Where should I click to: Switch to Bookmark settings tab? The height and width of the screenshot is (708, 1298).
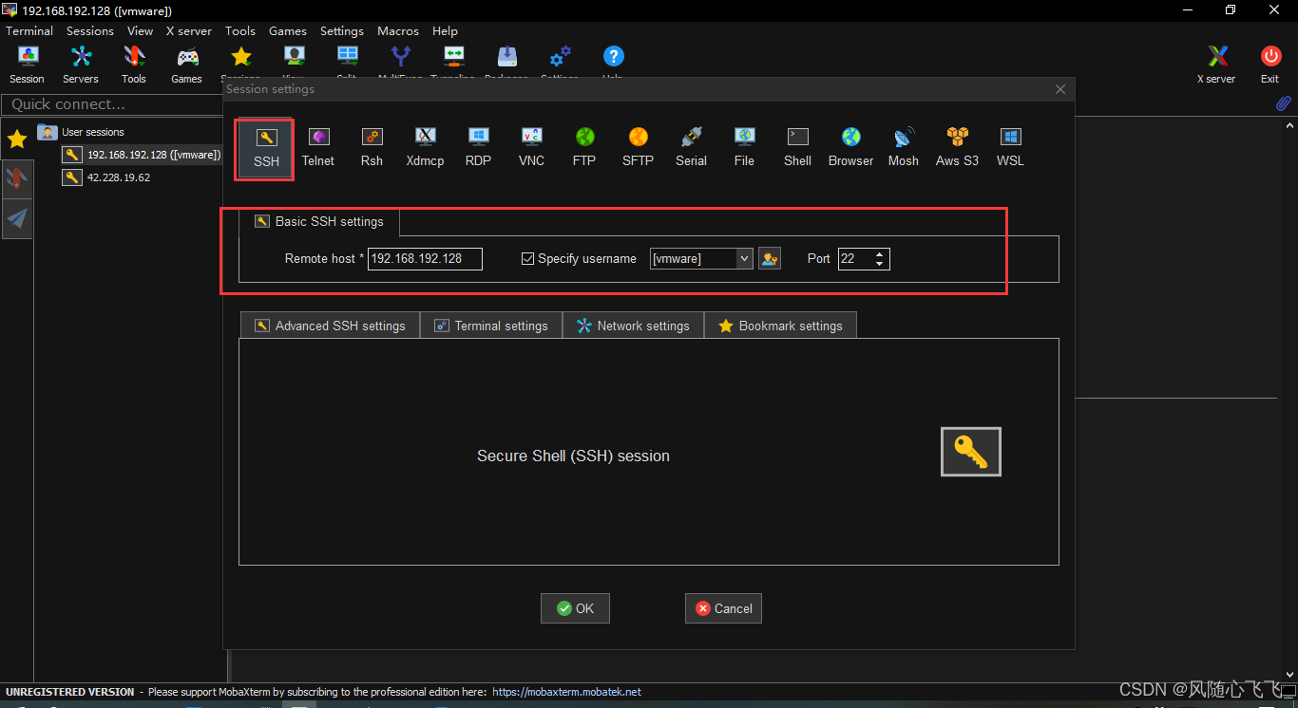point(780,326)
